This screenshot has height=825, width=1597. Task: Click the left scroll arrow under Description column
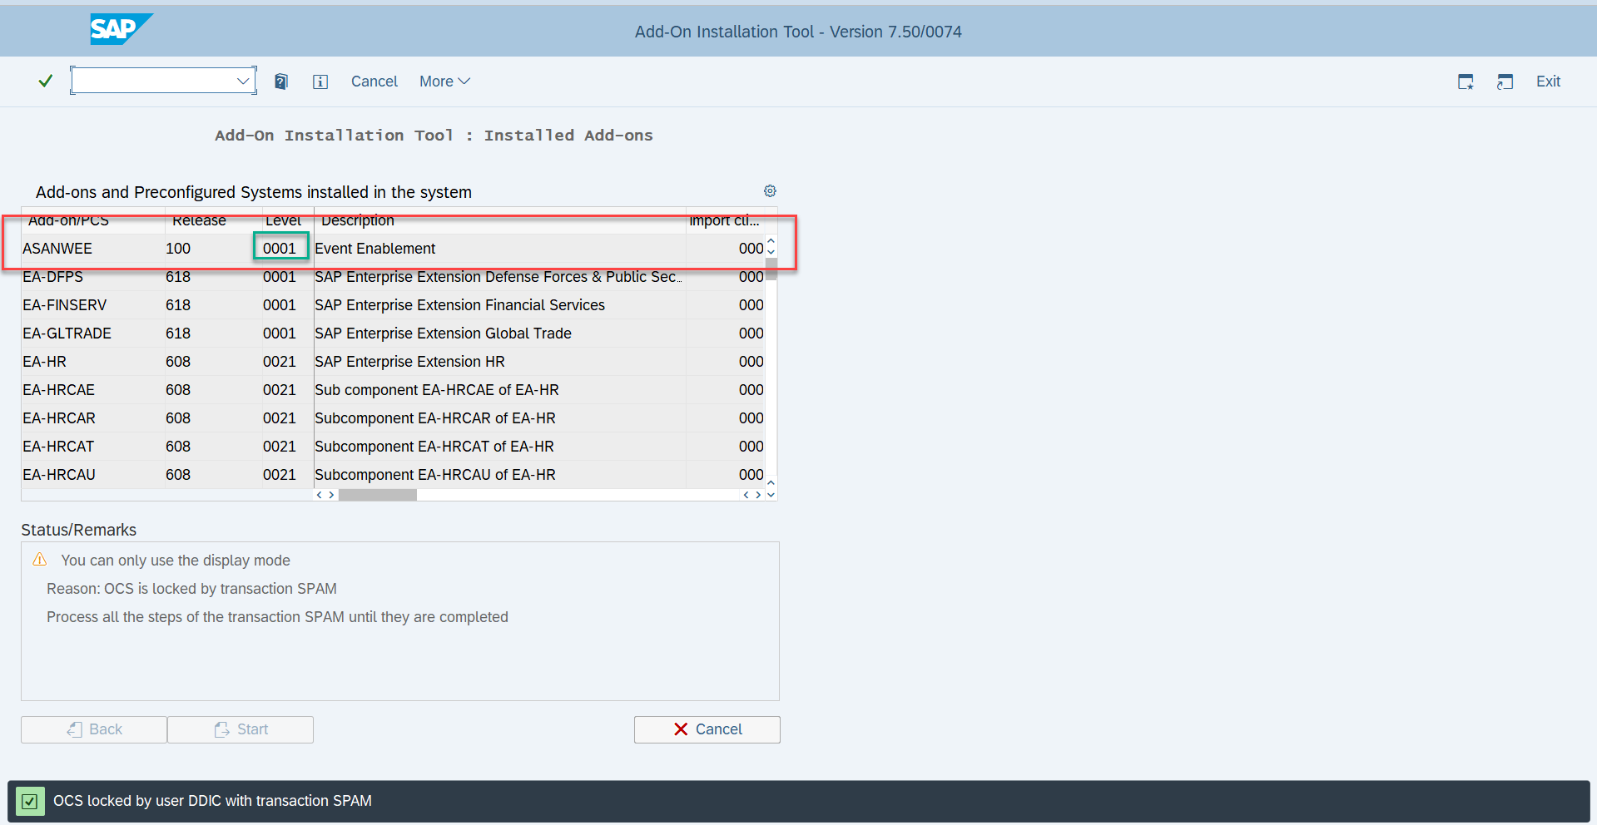point(320,495)
